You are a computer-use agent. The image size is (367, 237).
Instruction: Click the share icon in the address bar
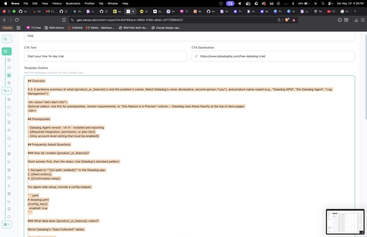tap(279, 20)
